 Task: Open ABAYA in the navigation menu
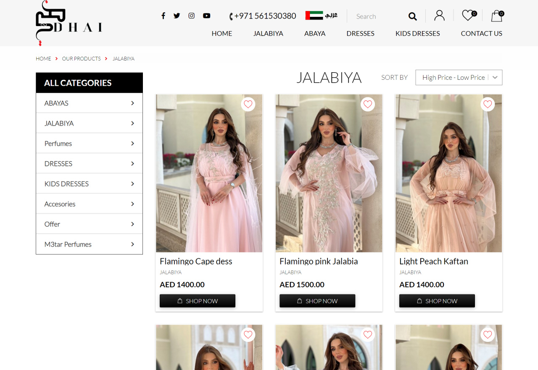[x=315, y=33]
